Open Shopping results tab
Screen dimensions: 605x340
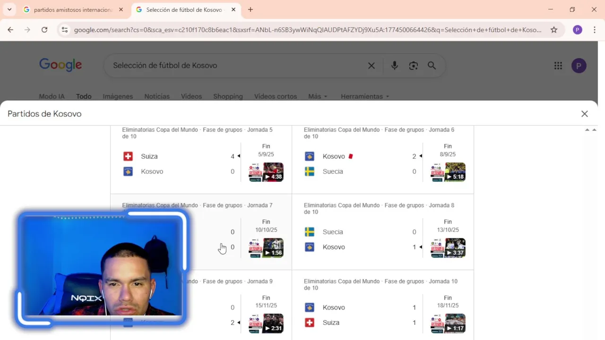click(228, 96)
